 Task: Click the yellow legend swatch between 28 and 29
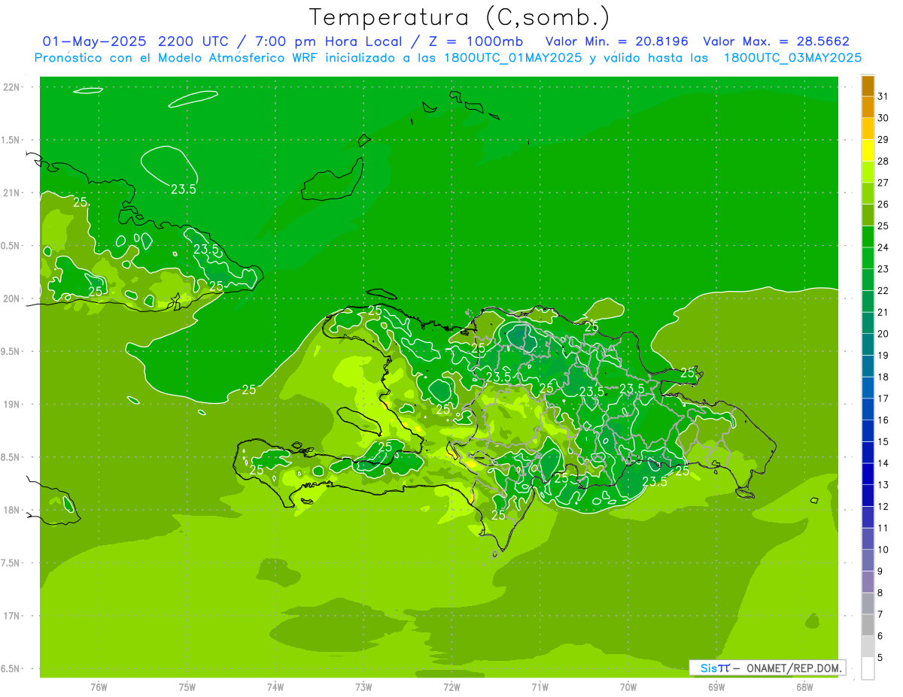point(868,150)
